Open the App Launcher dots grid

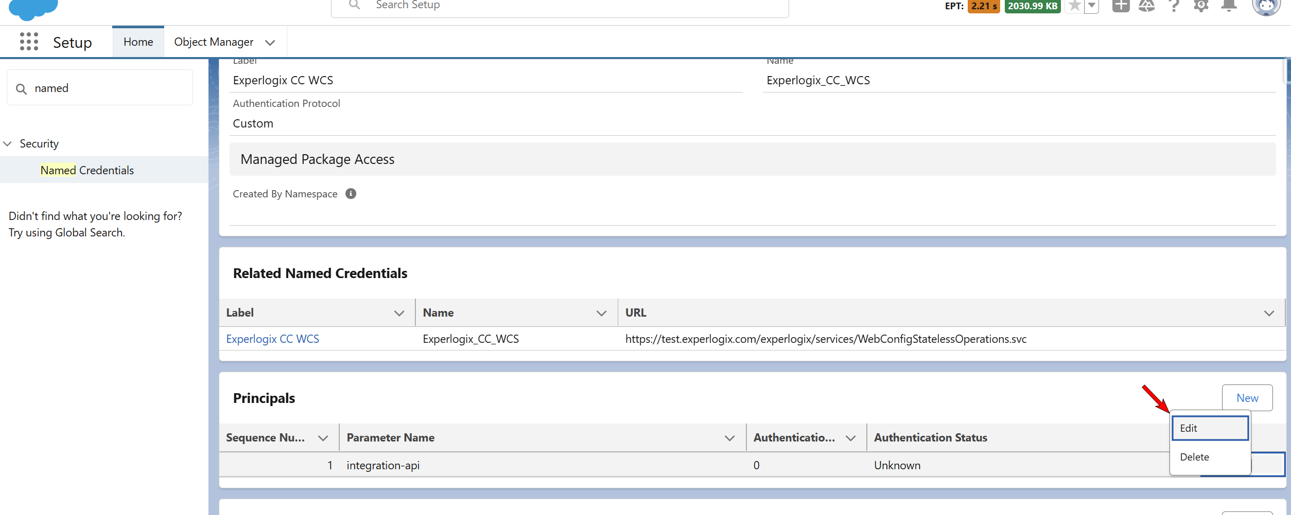29,42
